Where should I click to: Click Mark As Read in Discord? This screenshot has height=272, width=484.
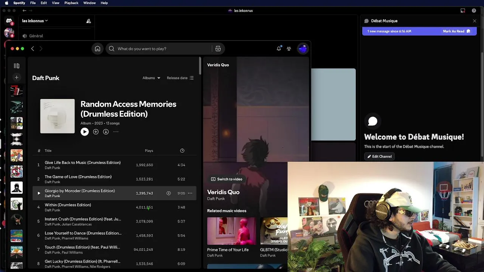(457, 31)
